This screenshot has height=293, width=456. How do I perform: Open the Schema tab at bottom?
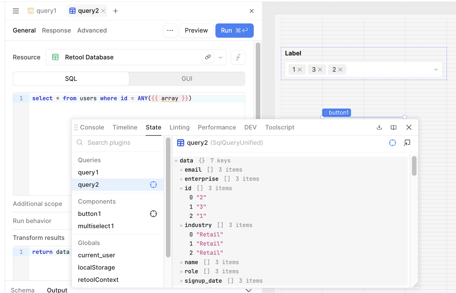23,290
